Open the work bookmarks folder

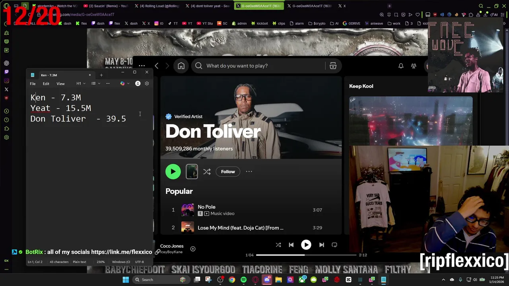coord(394,23)
